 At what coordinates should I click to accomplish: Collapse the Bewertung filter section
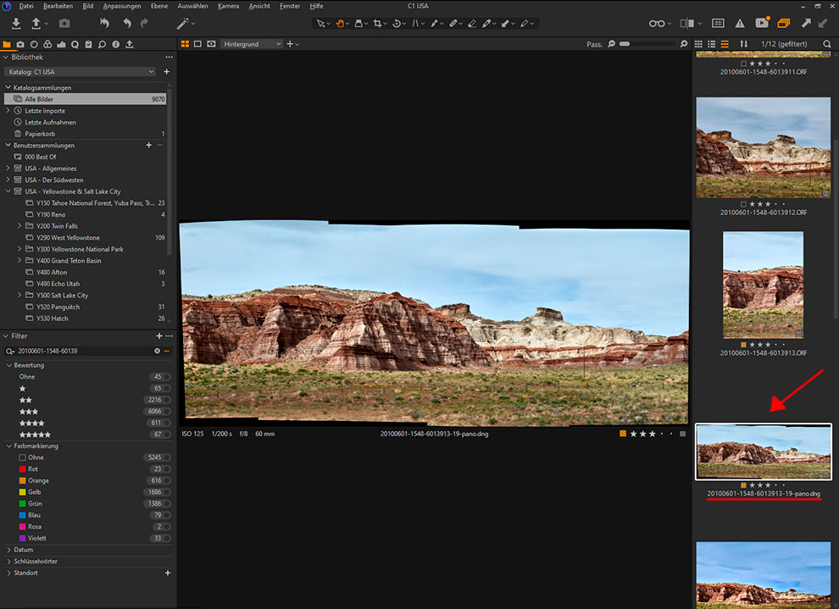pyautogui.click(x=8, y=365)
